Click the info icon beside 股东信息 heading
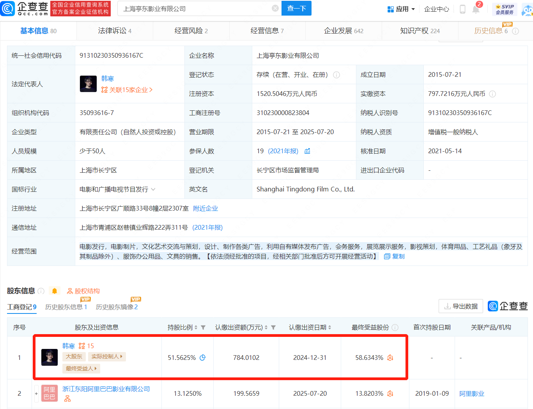The image size is (533, 409). click(41, 291)
